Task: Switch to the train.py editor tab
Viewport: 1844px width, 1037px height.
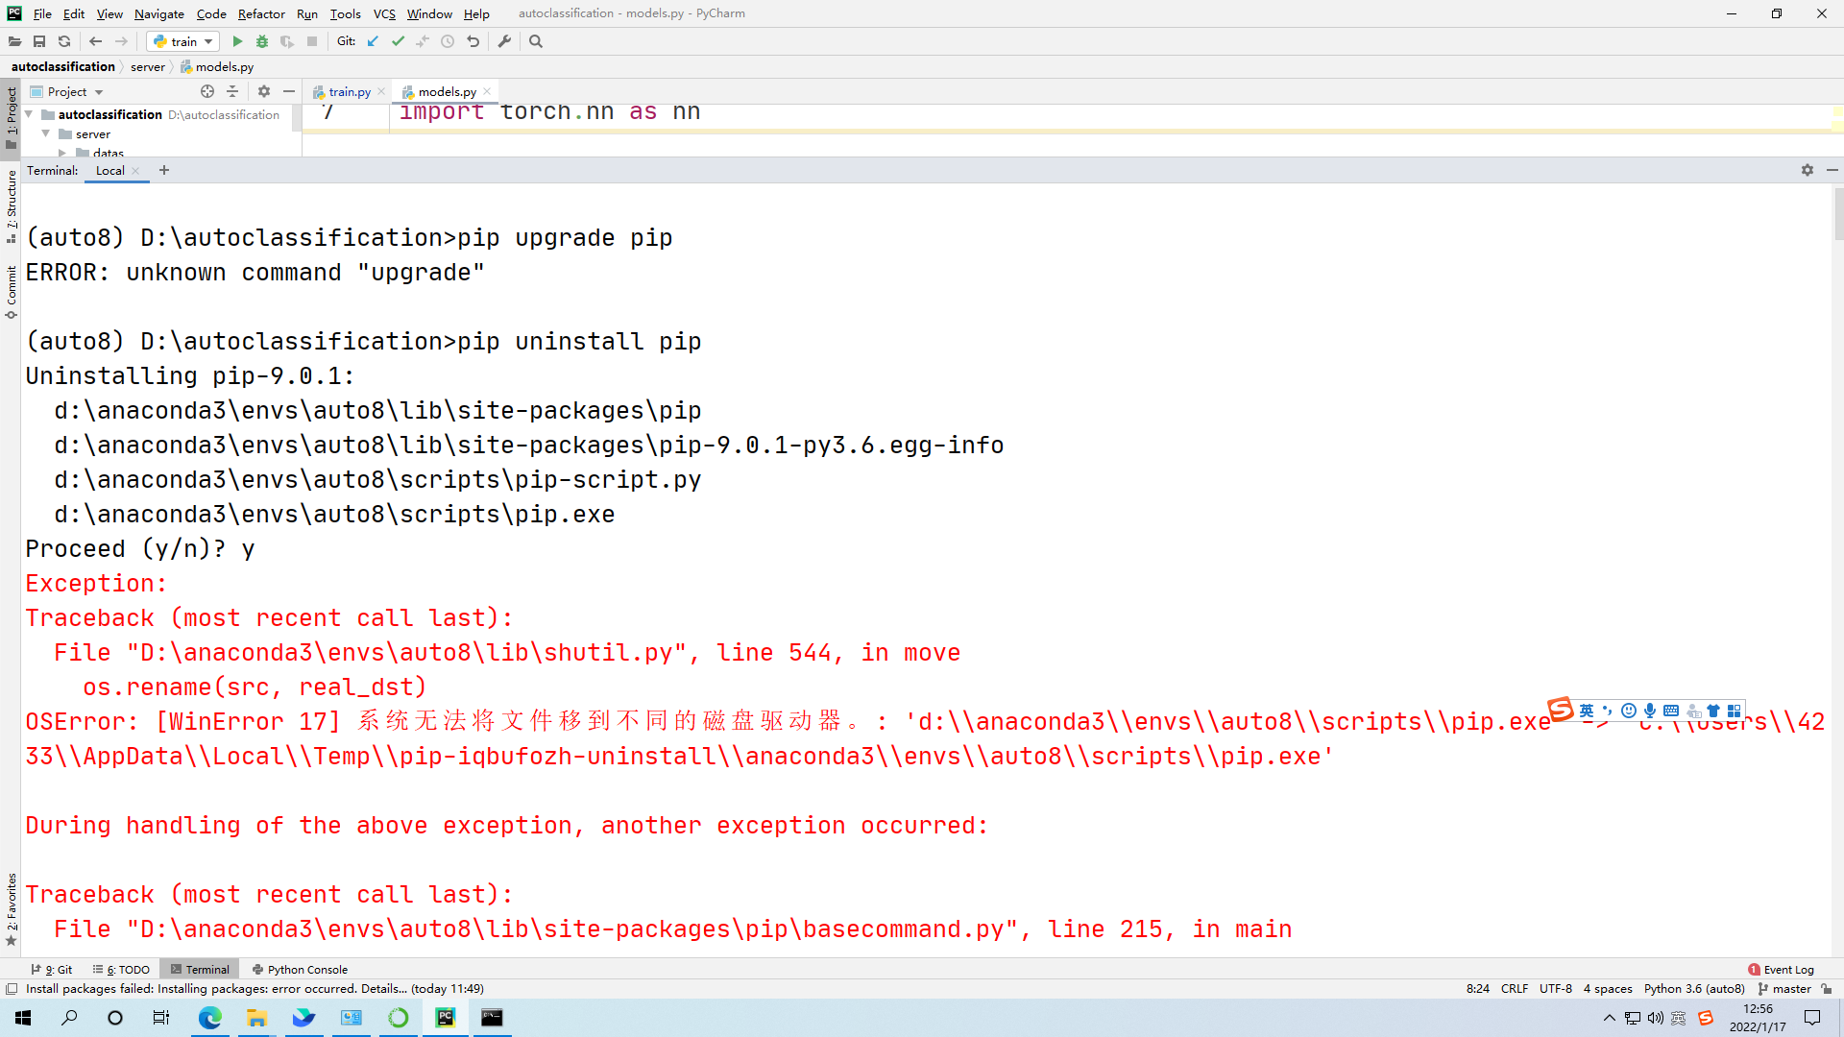Action: click(x=349, y=91)
